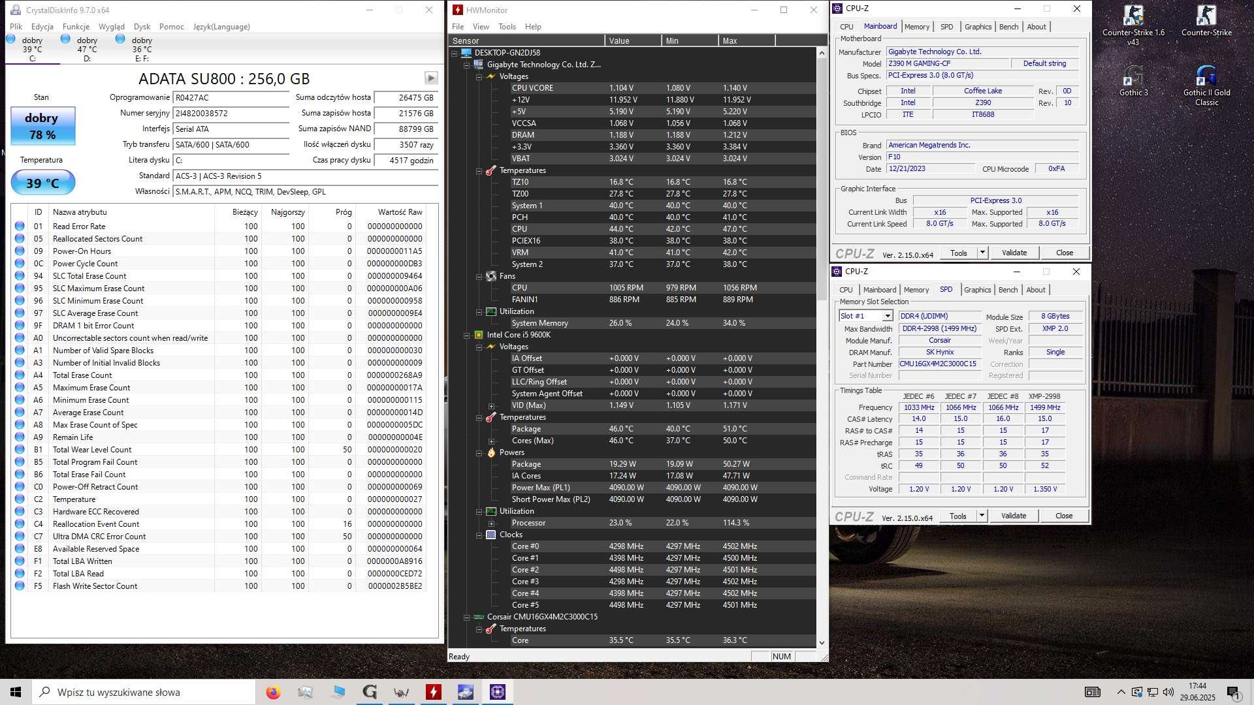Open the Dysk menu in CrystalDiskInfo
The image size is (1254, 705).
[142, 27]
